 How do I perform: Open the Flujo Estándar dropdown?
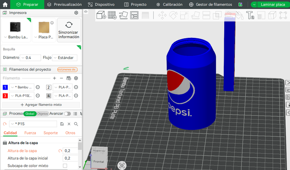coord(64,58)
